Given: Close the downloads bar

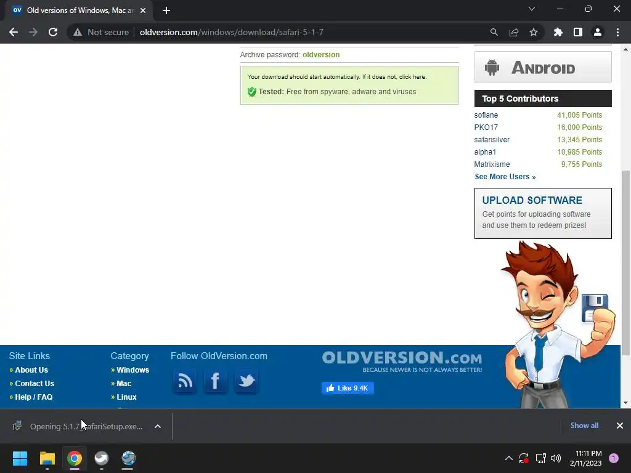Looking at the screenshot, I should coord(620,426).
